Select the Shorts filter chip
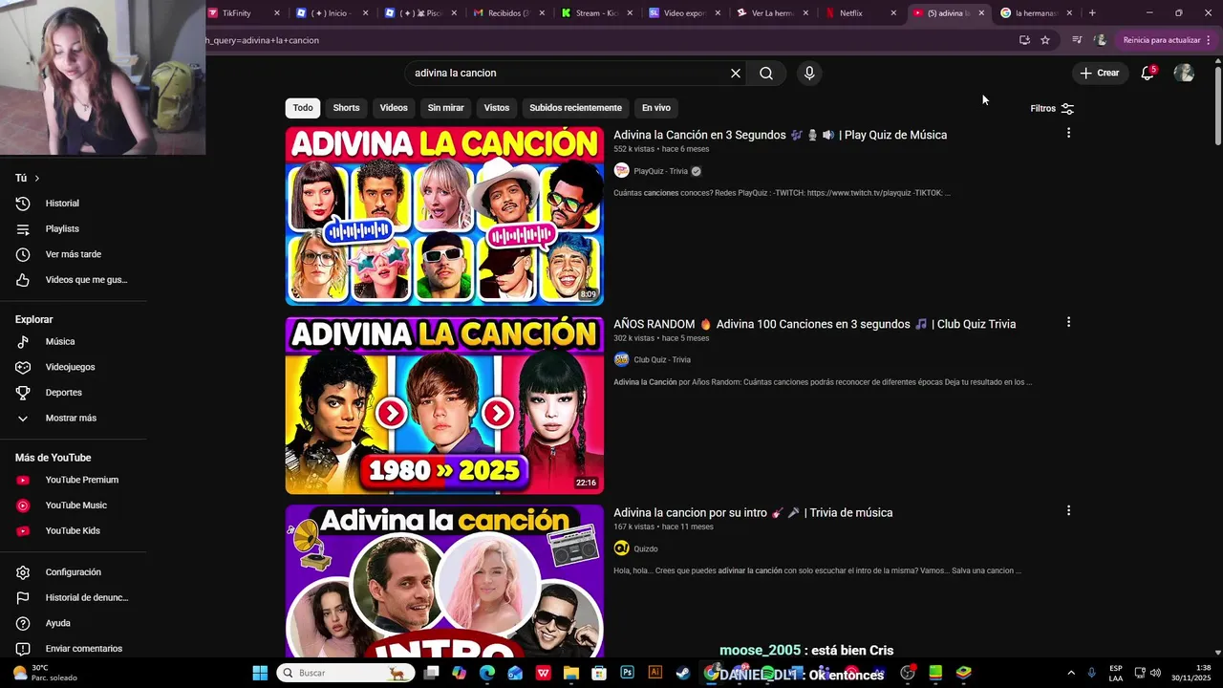 point(346,108)
